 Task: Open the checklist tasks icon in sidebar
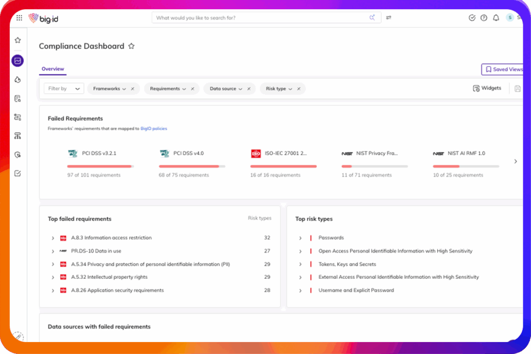point(18,173)
